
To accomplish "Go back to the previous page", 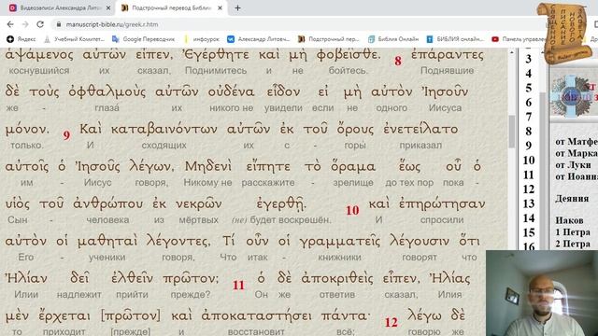I will [x=10, y=24].
